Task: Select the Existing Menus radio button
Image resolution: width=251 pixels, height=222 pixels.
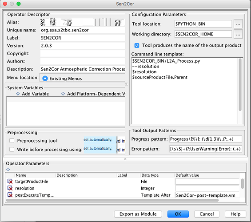Action: tap(45, 79)
